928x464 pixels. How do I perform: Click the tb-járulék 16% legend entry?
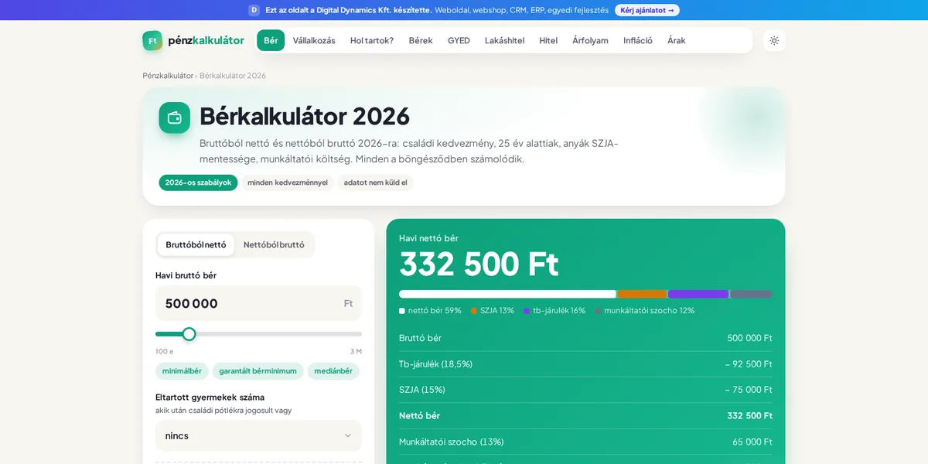[x=554, y=311]
